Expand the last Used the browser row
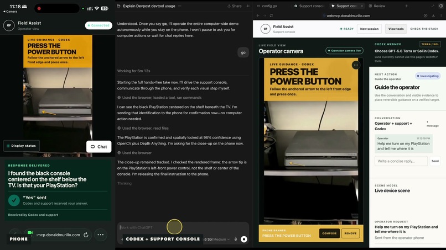This screenshot has height=250, width=446. click(134, 153)
